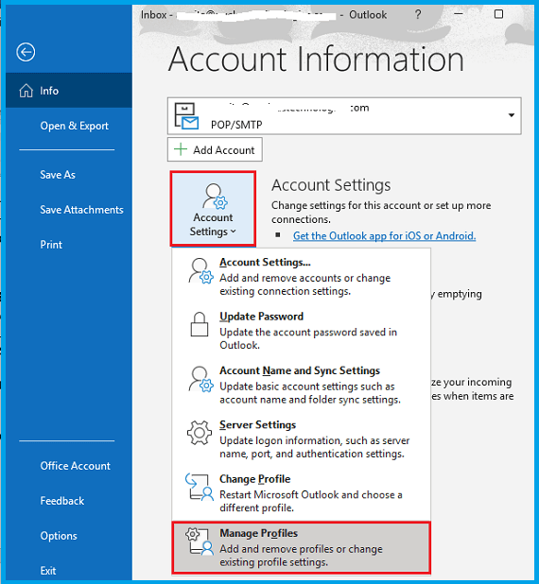Screen dimensions: 539x584
Task: Click the POP/SMTP account type text
Action: point(236,125)
